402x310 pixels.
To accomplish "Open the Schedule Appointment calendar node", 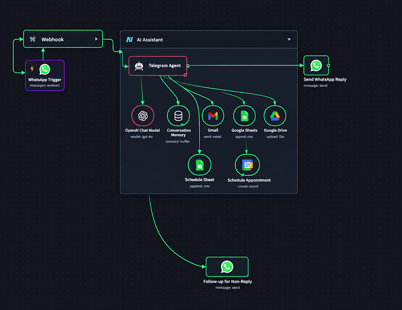I will pos(247,165).
